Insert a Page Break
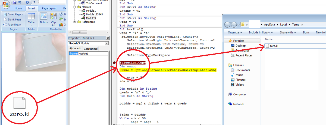This screenshot has width=326, height=125. tap(12, 25)
